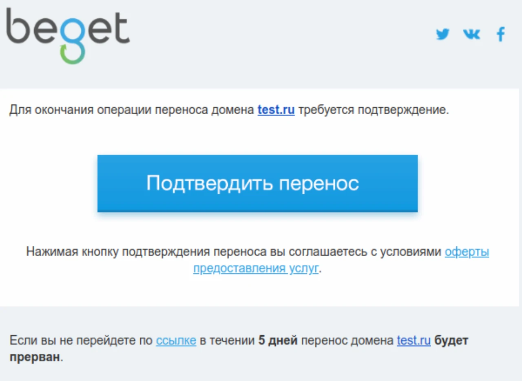
Task: Click the underlined предоставления услуг text
Action: 255,268
